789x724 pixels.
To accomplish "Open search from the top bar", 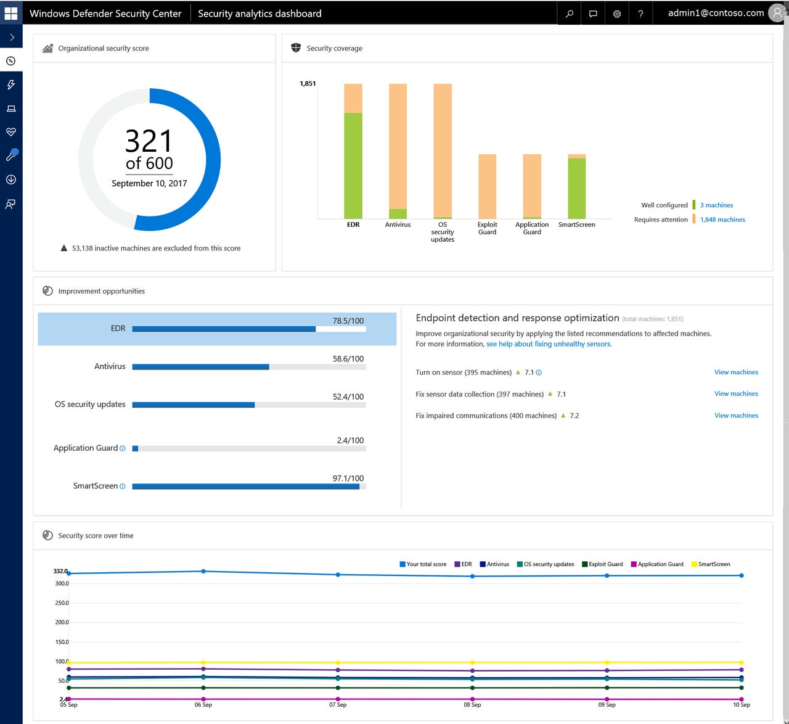I will tap(568, 13).
